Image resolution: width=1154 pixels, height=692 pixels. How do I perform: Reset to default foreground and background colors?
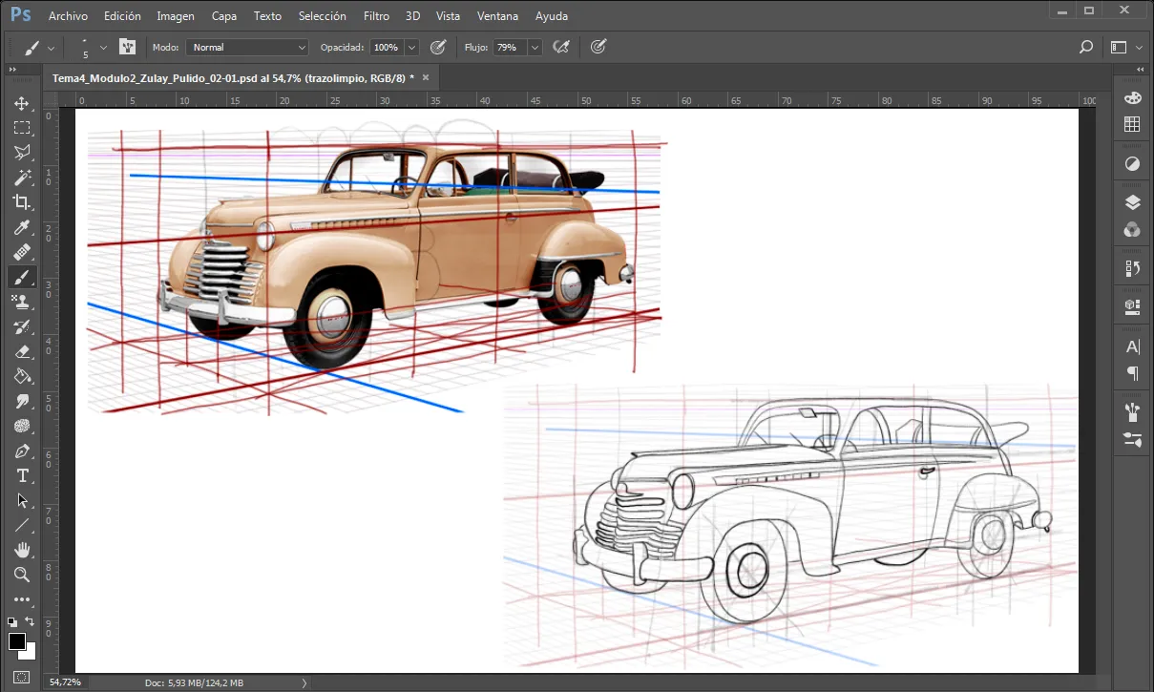coord(11,622)
